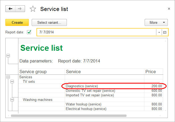The image size is (175, 122).
Task: Go forward with the right arrow button
Action: (20, 9)
